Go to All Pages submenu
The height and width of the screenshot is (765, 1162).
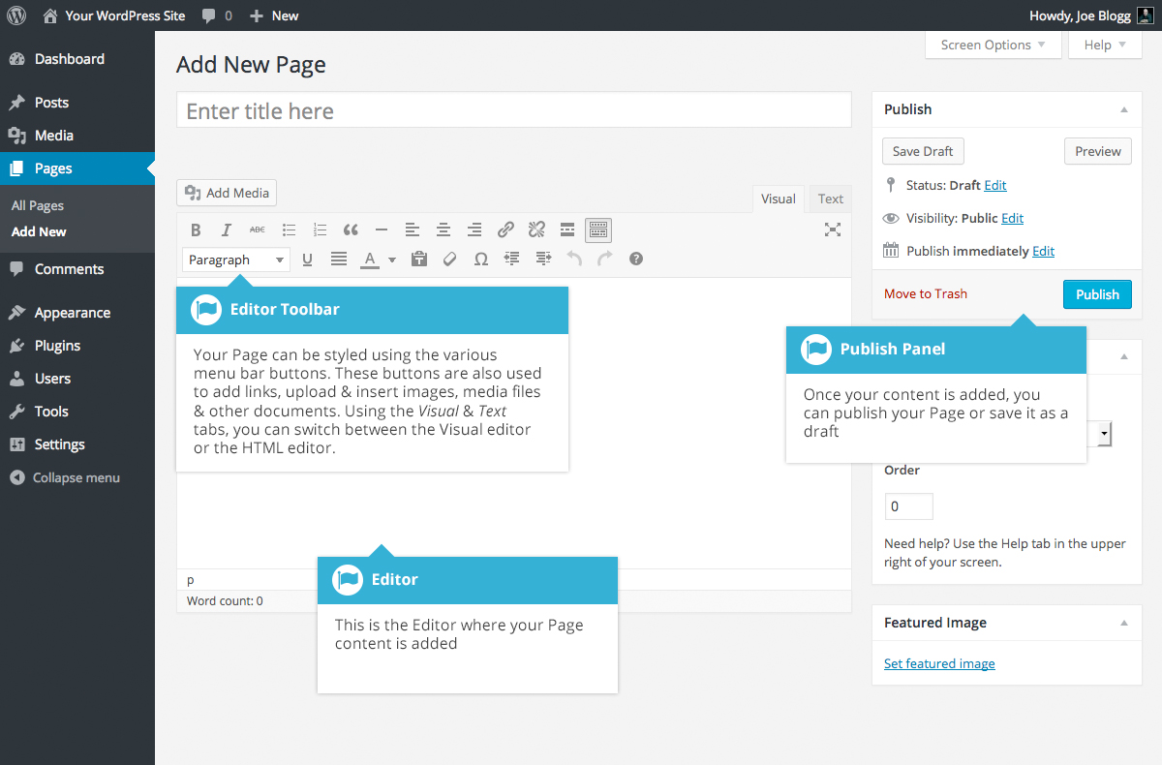38,205
